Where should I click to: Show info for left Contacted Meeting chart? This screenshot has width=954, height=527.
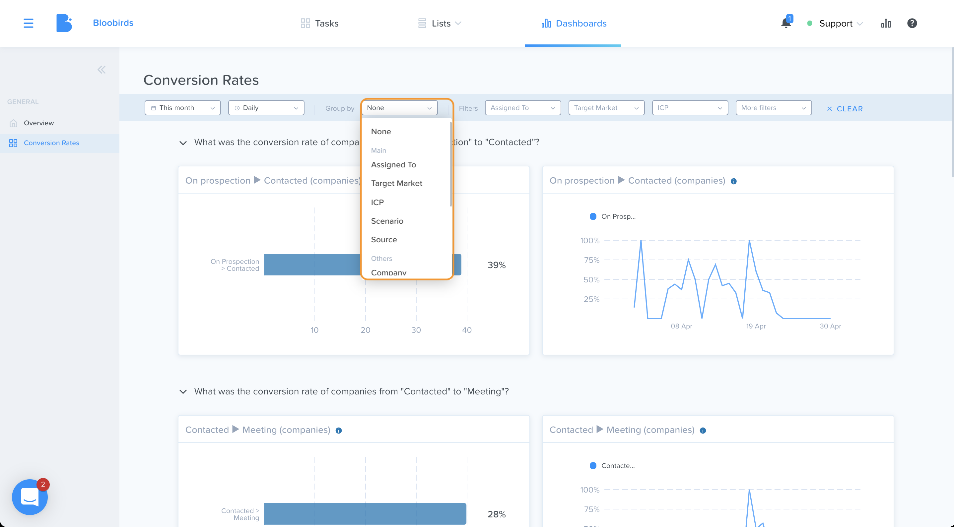tap(338, 431)
